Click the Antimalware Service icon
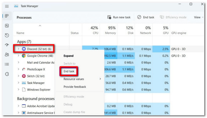Image resolution: width=207 pixels, height=118 pixels. tap(24, 113)
